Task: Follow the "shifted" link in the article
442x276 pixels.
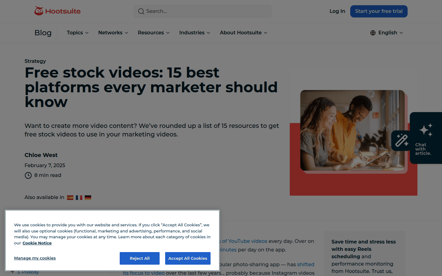Action: [306, 265]
